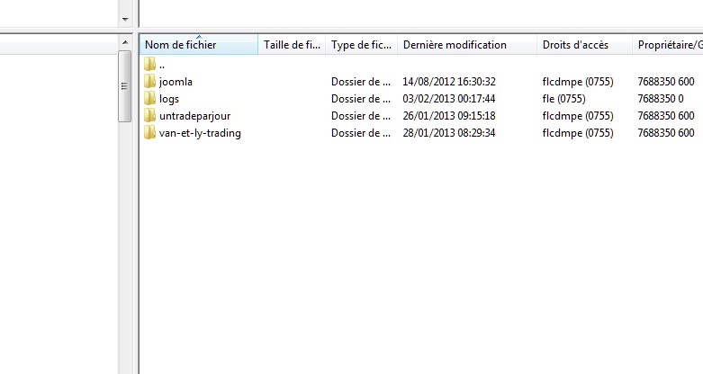Click the untradeparjour folder icon
This screenshot has width=703, height=374.
click(150, 116)
